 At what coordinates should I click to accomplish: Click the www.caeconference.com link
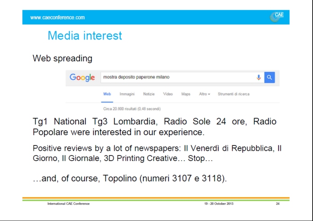click(57, 17)
